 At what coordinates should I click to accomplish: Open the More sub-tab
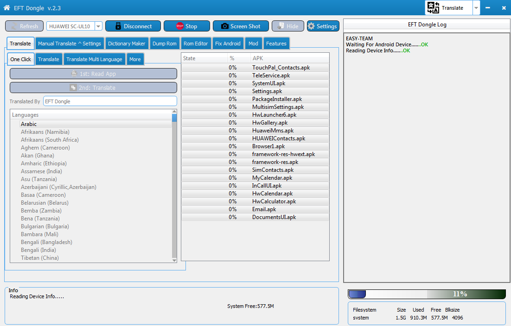pyautogui.click(x=135, y=59)
